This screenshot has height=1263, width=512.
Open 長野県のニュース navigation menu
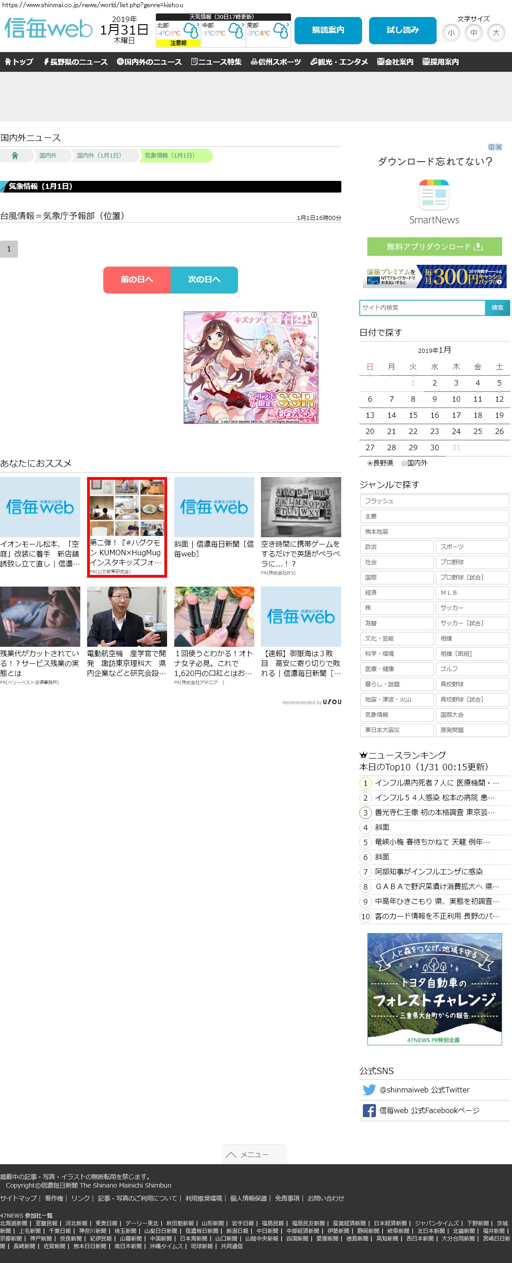pyautogui.click(x=75, y=62)
